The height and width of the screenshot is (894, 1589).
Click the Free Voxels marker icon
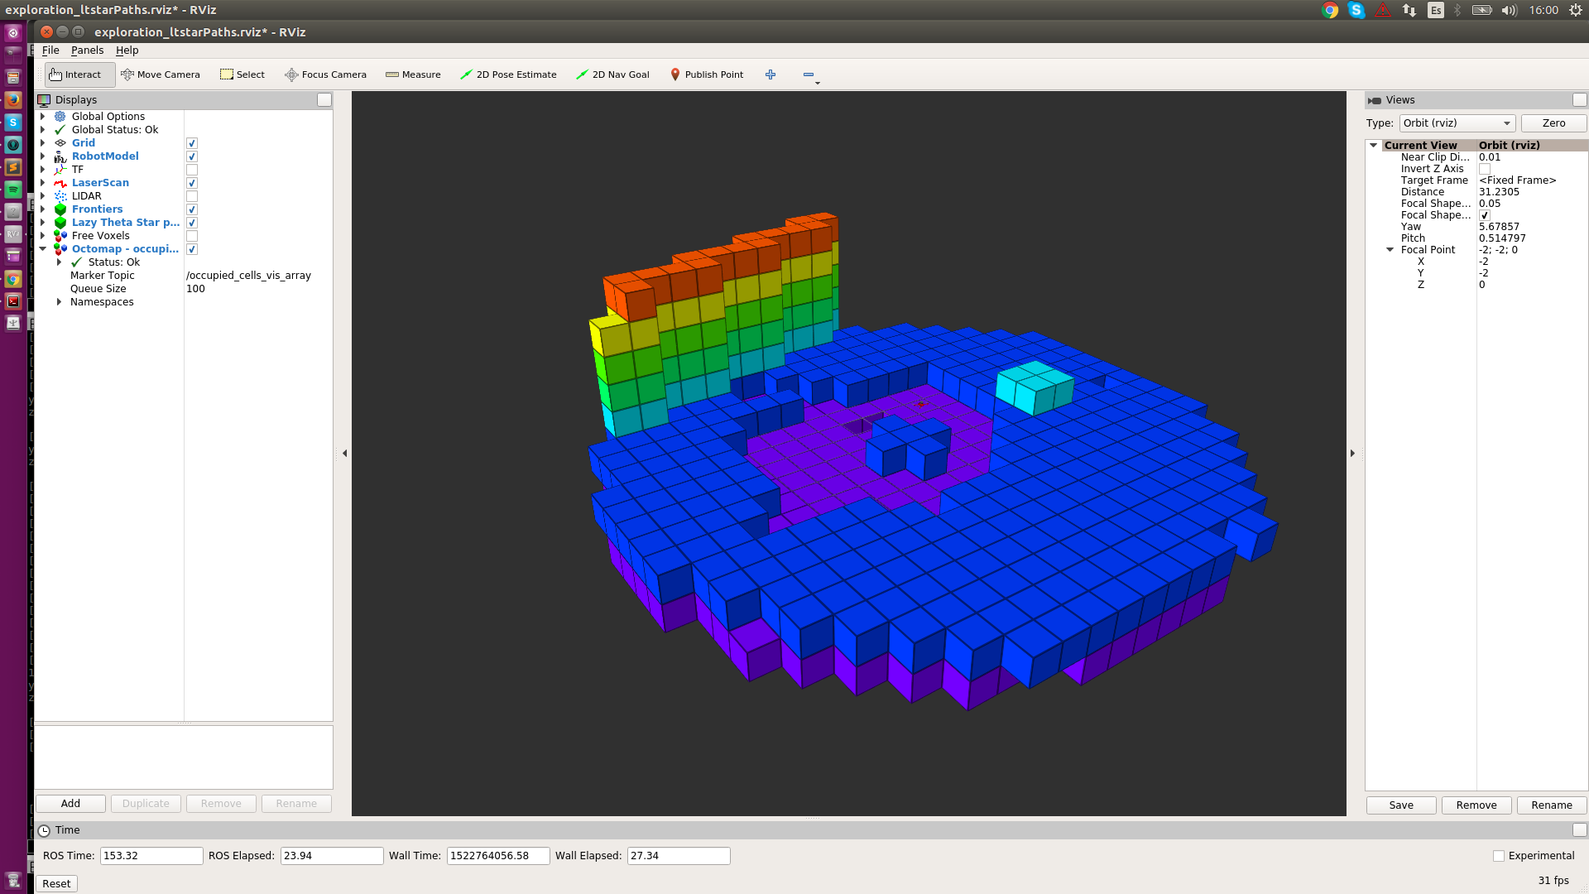(x=60, y=236)
